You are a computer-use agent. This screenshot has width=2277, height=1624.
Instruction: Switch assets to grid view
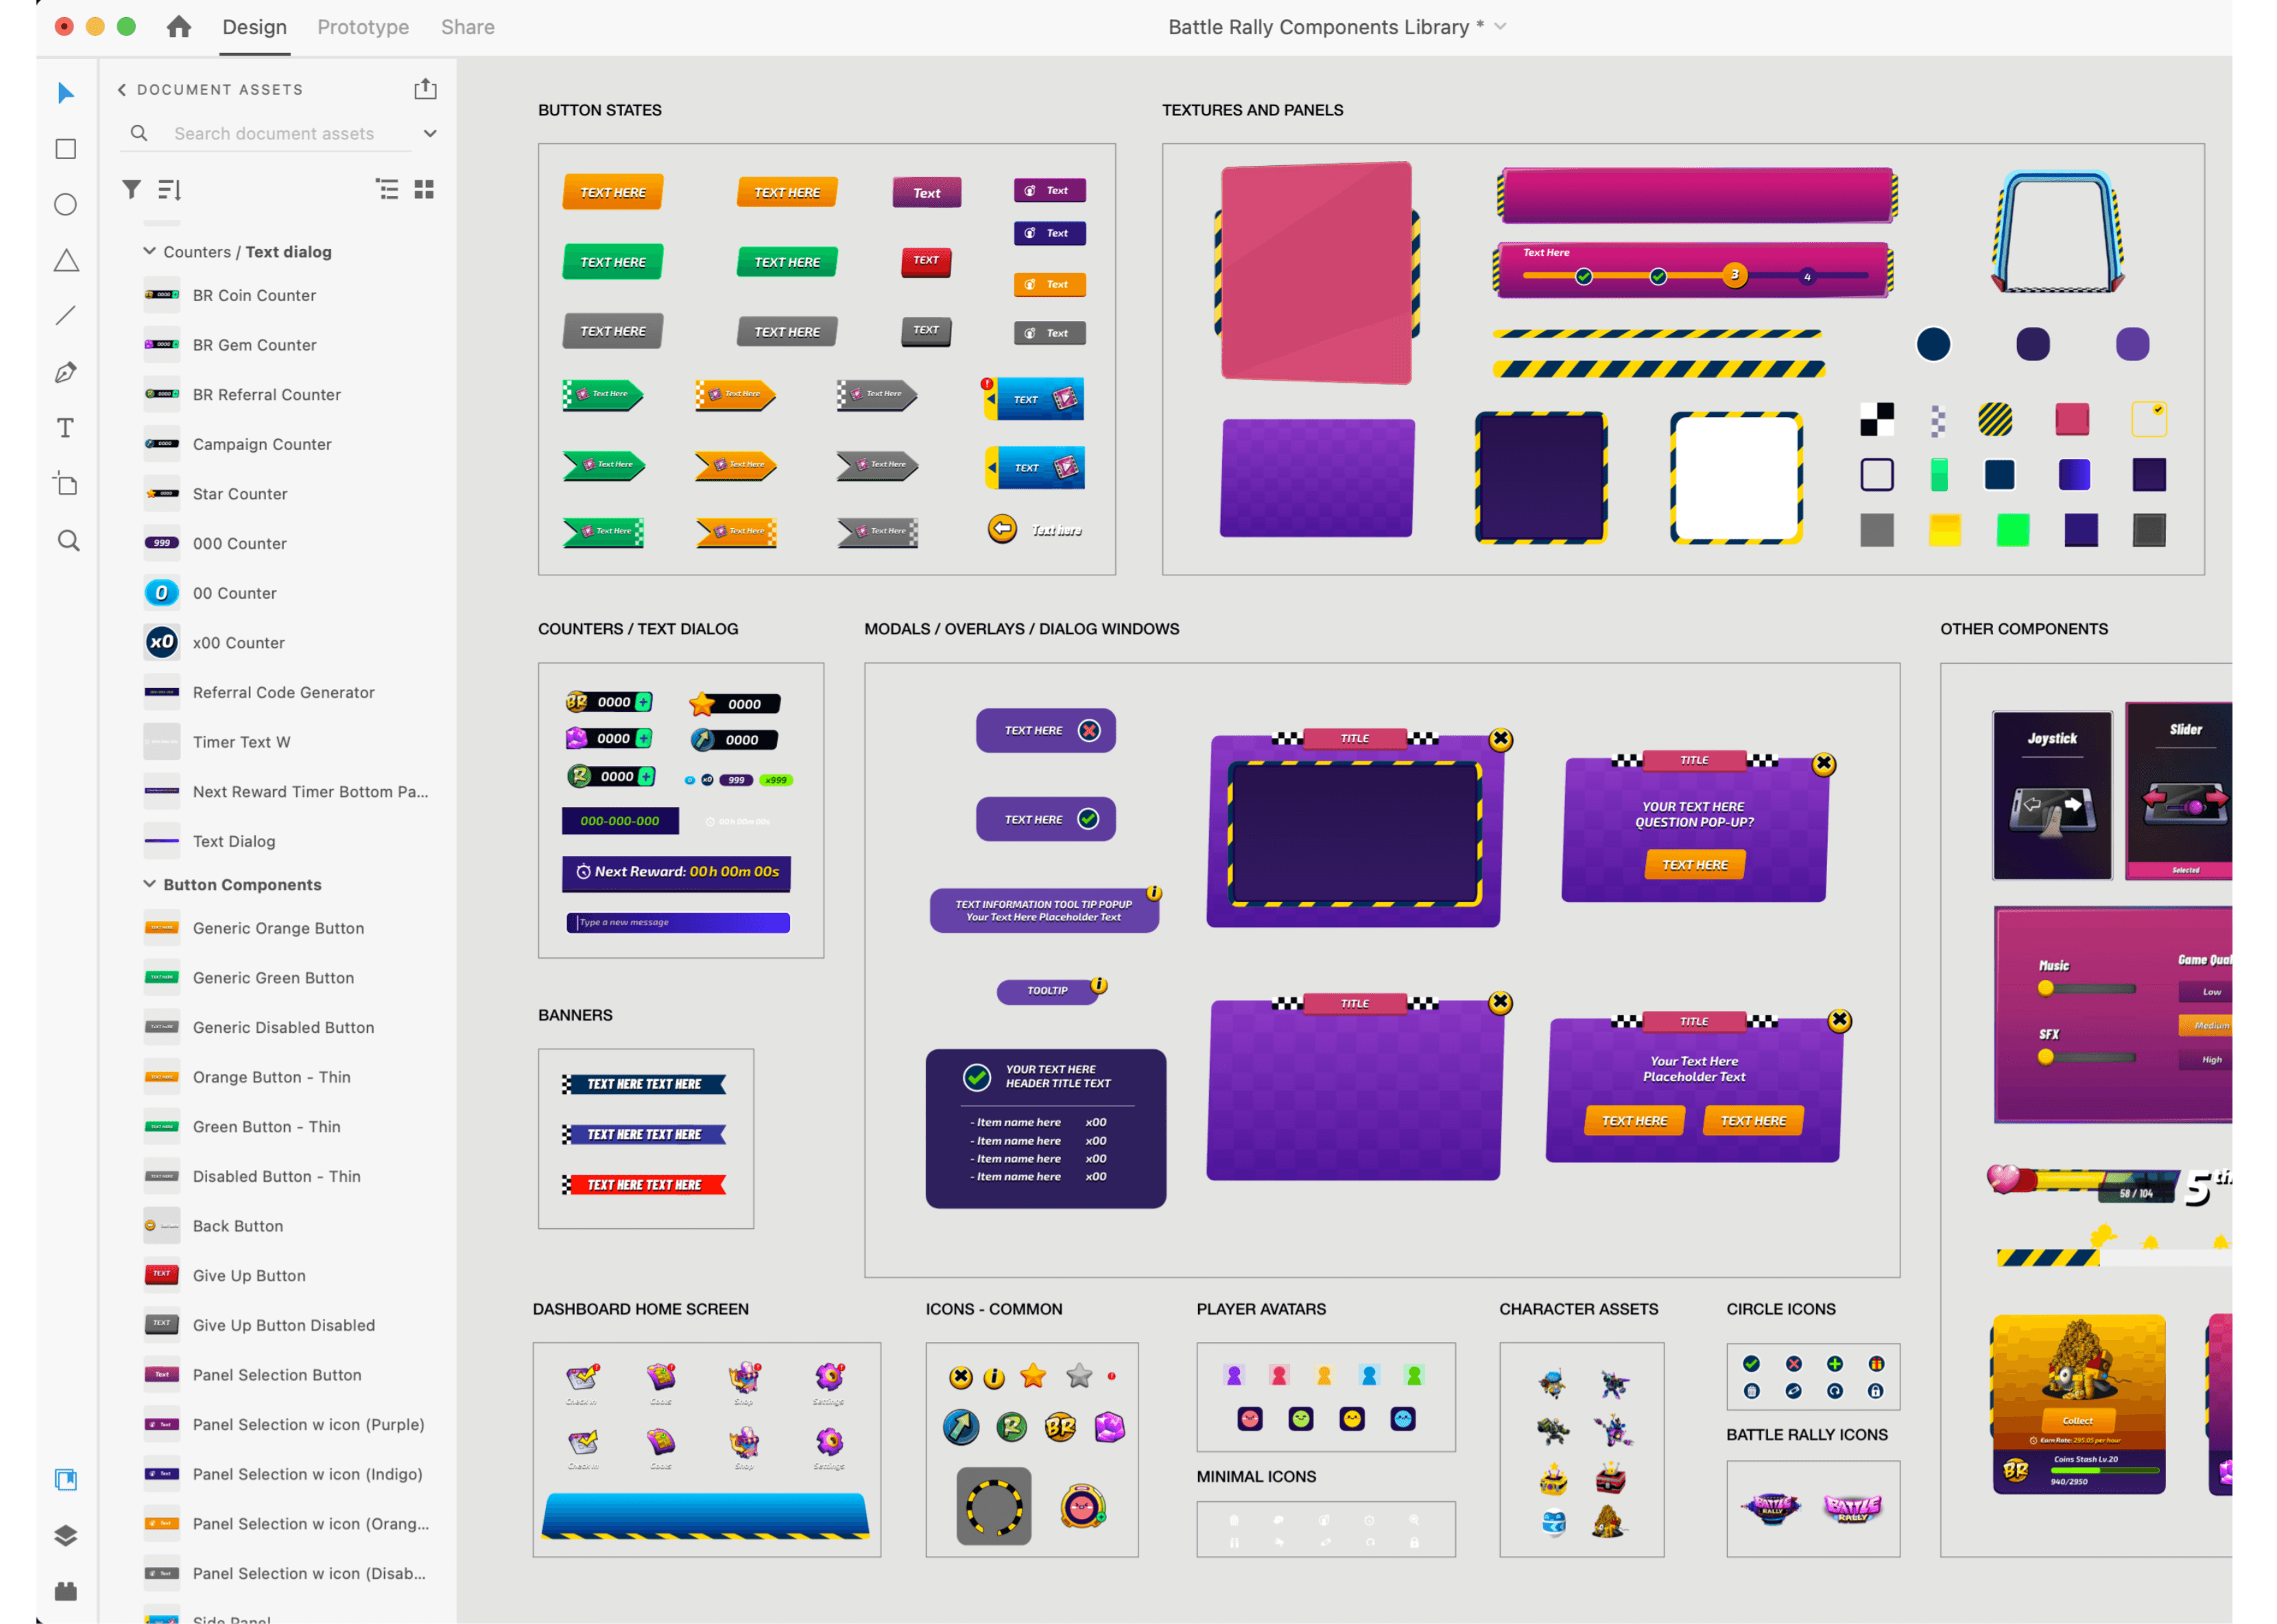(x=424, y=189)
